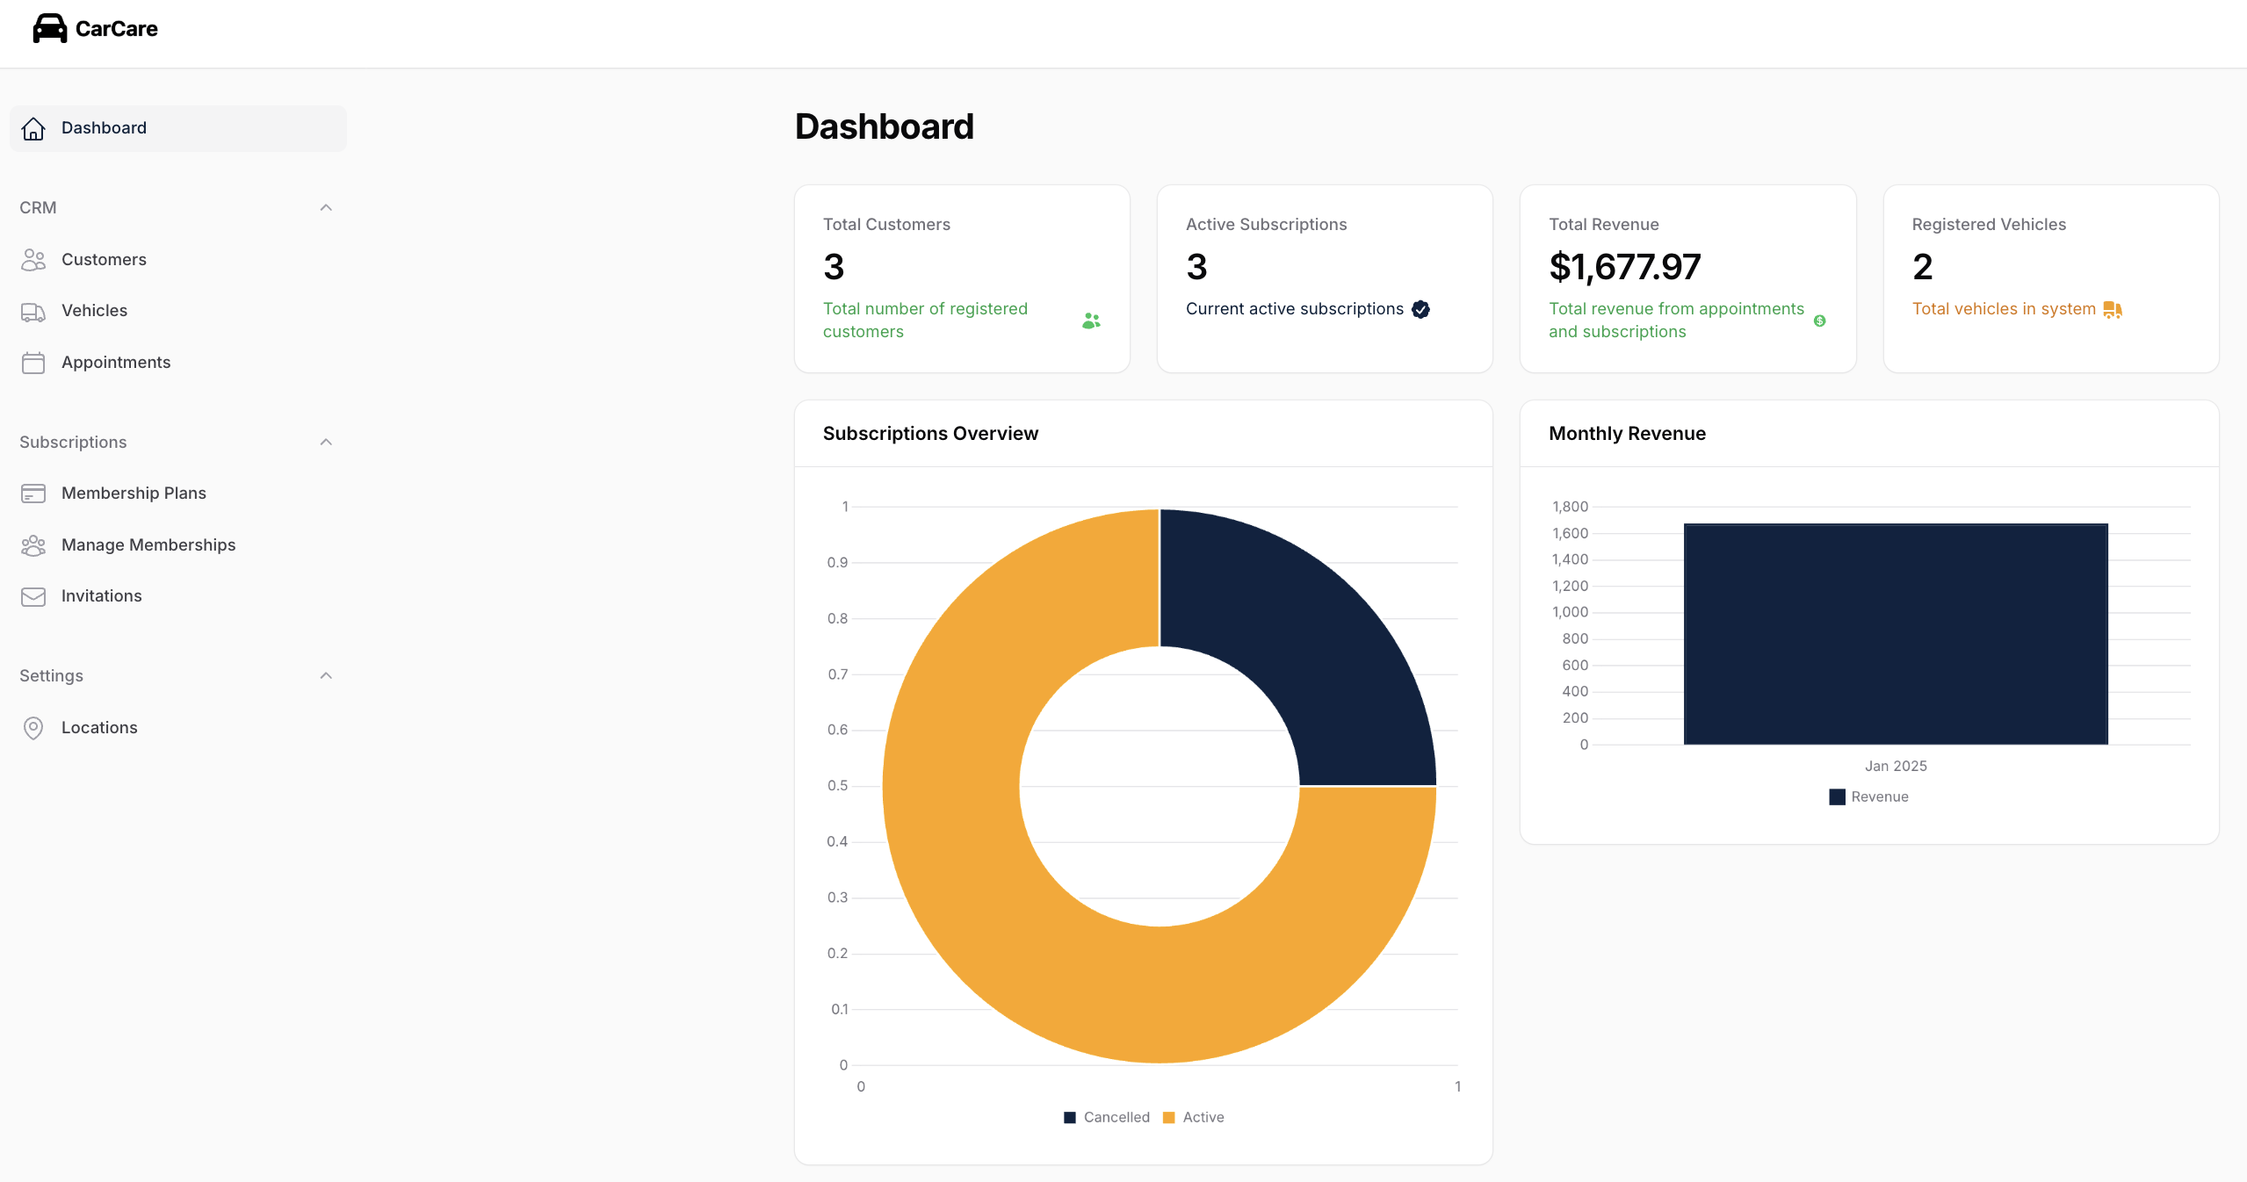
Task: Click the Vehicles truck icon in sidebar
Action: [x=33, y=312]
